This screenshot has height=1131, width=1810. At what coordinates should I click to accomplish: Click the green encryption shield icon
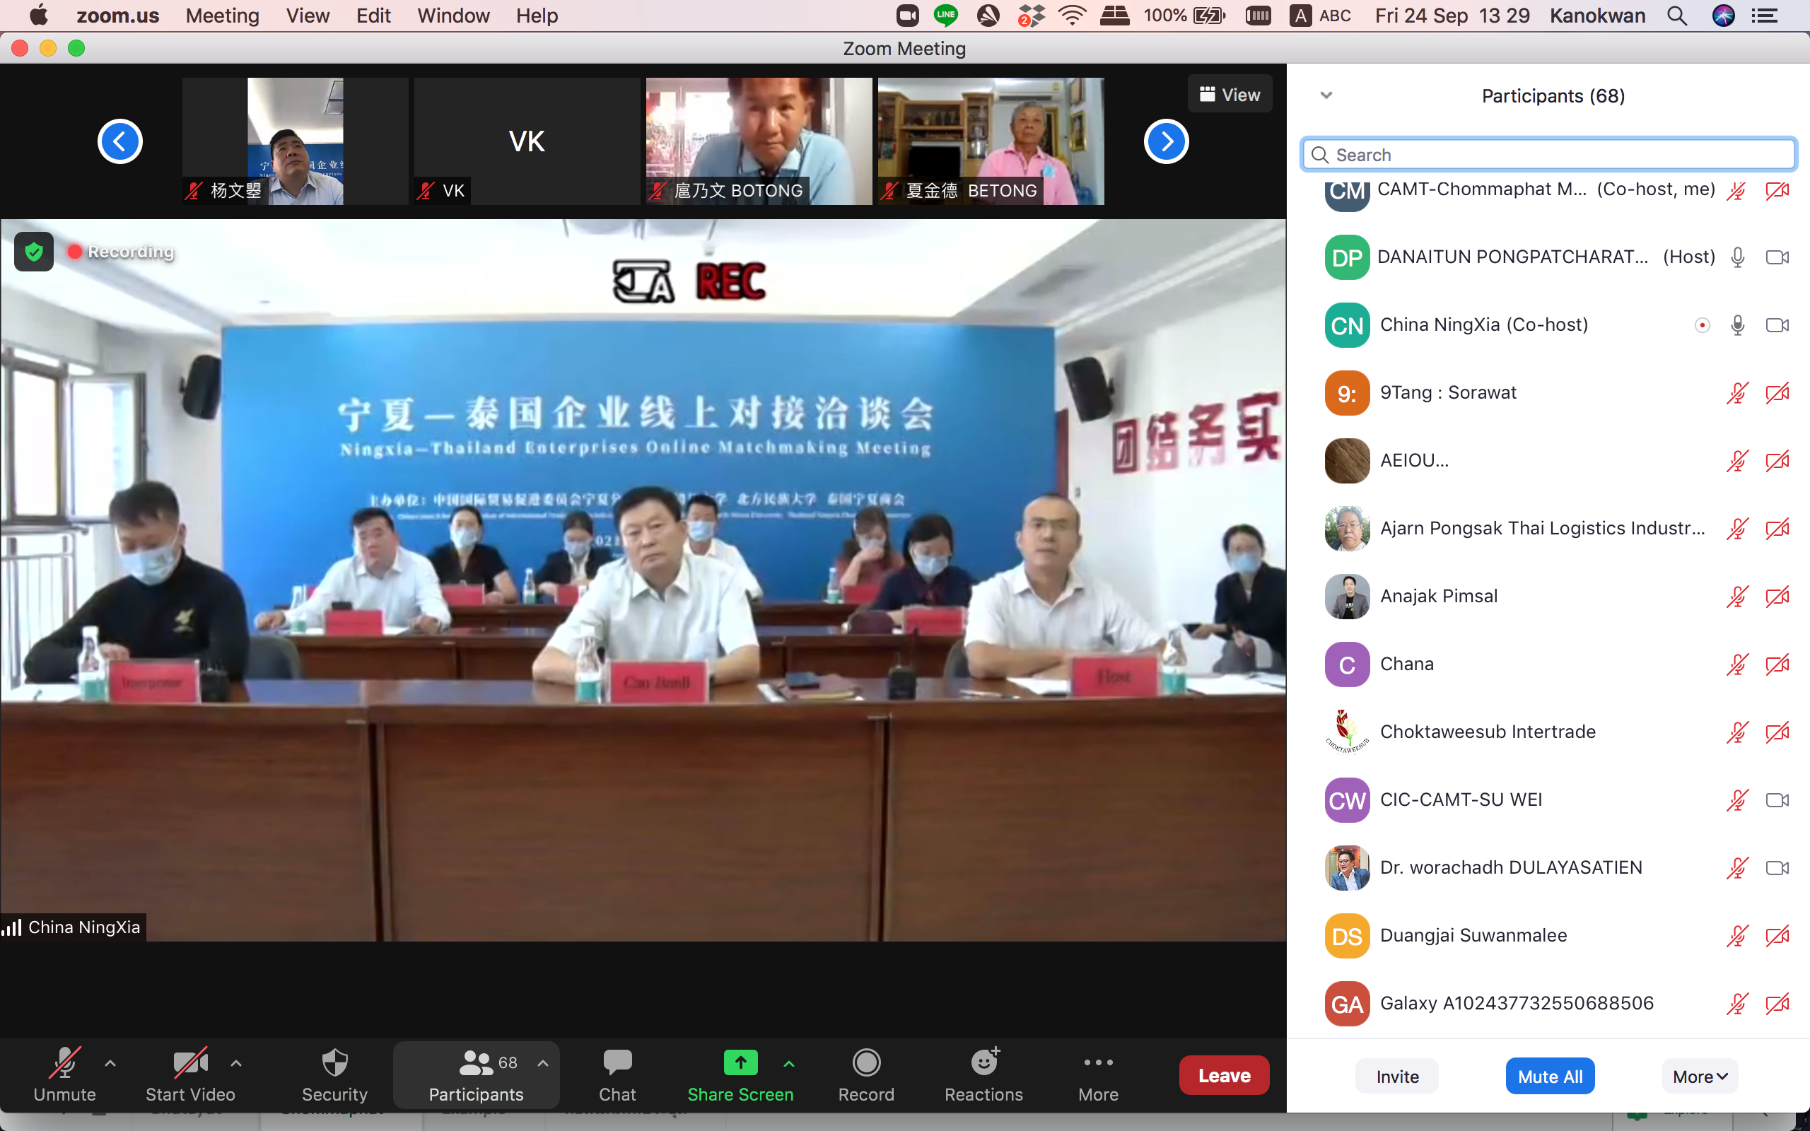click(x=34, y=252)
